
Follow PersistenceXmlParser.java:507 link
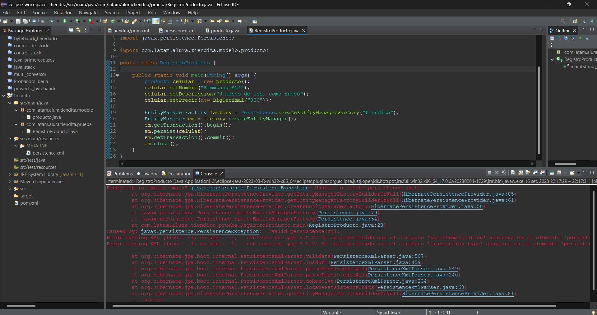pyautogui.click(x=378, y=256)
